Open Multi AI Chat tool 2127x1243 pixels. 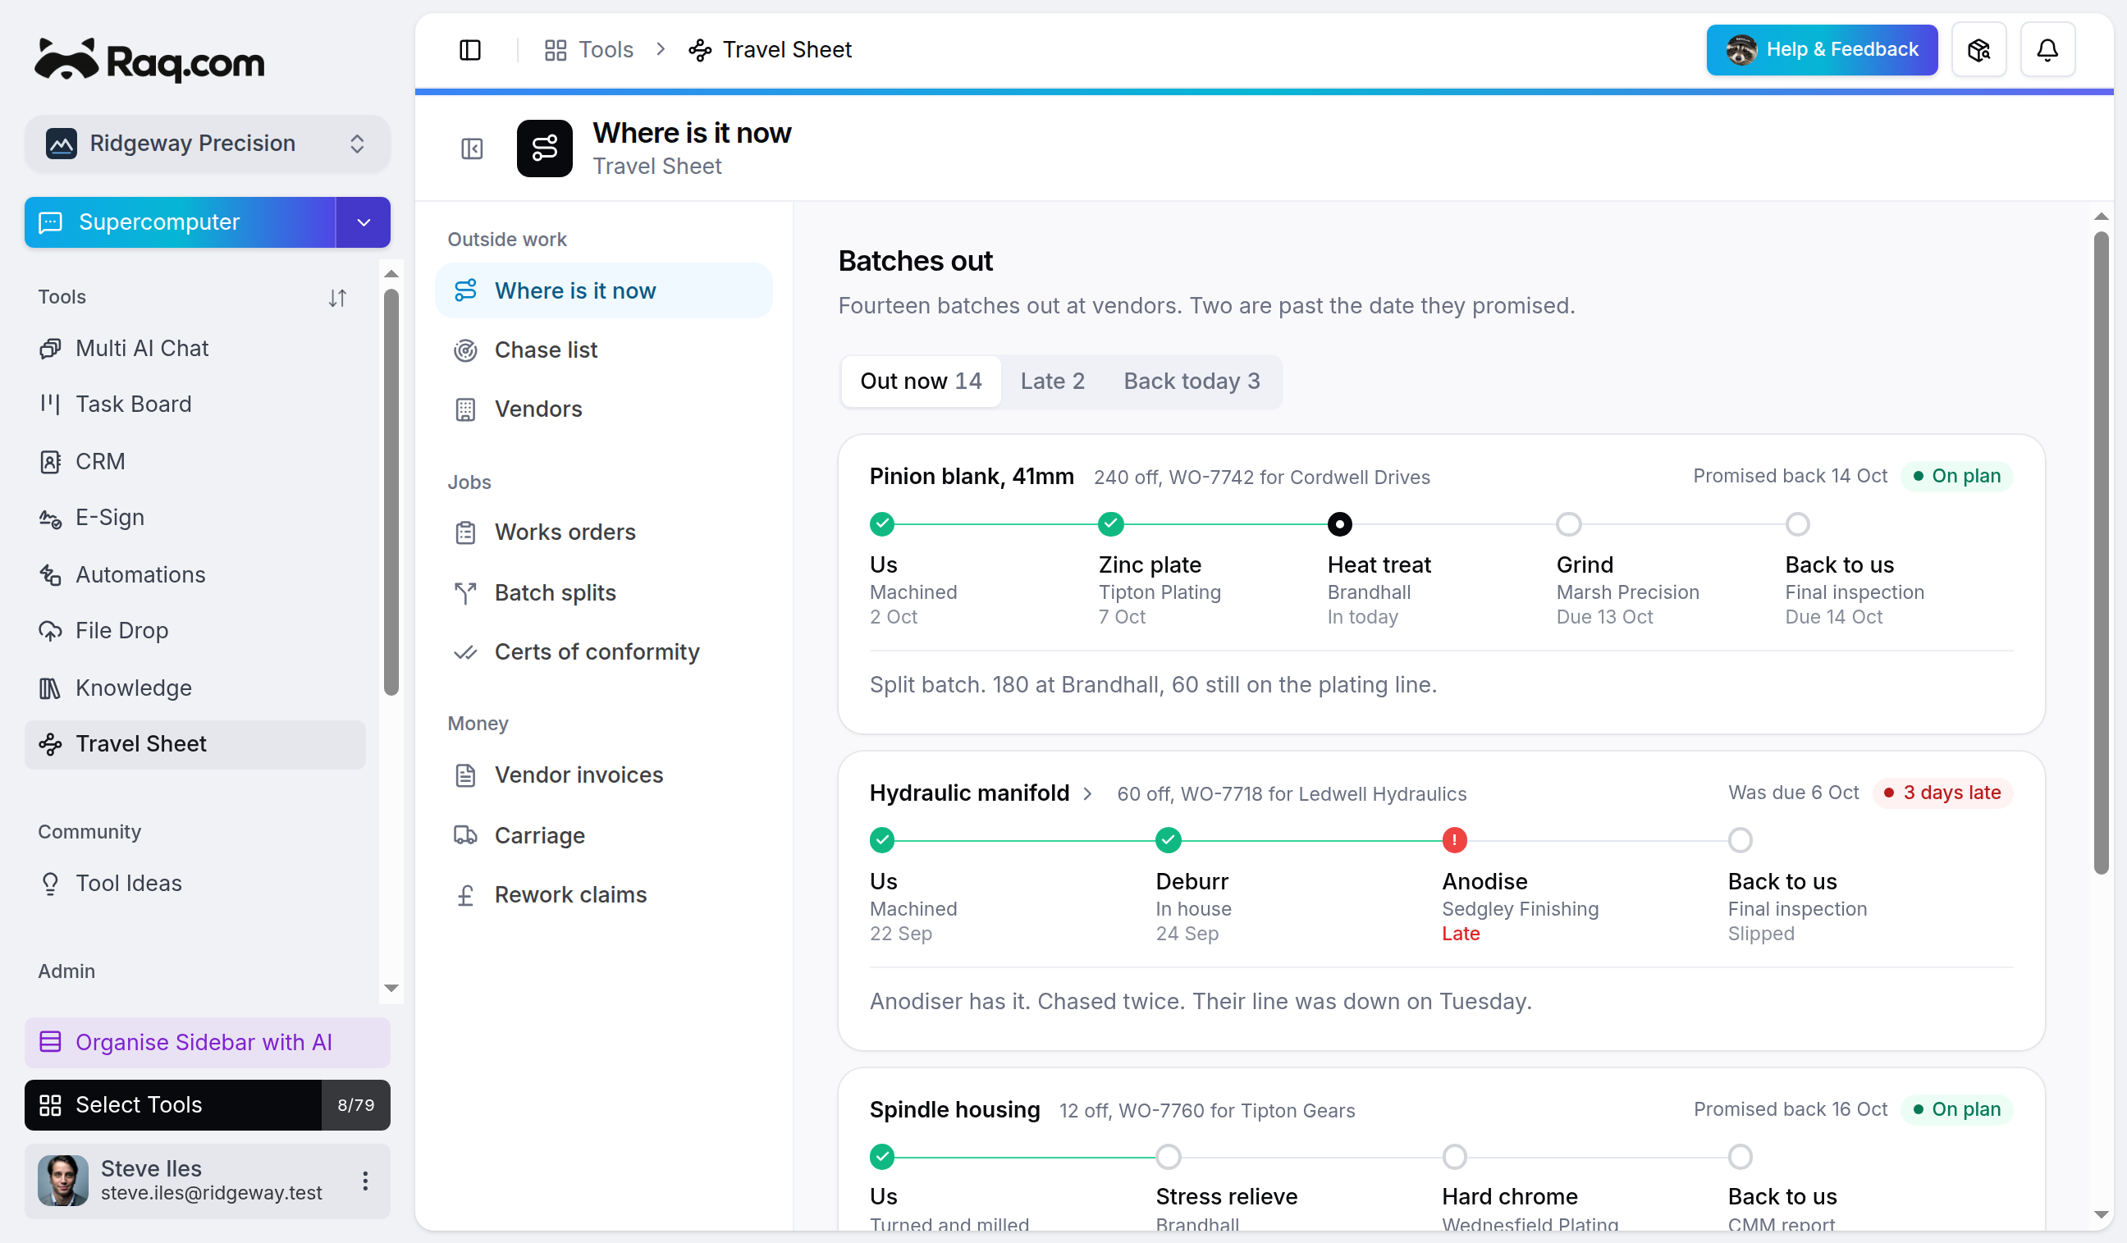pos(194,348)
